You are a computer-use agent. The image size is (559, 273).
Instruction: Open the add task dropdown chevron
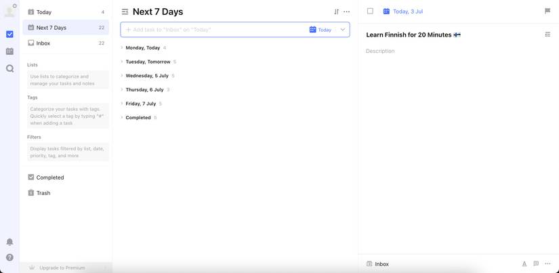click(x=343, y=30)
